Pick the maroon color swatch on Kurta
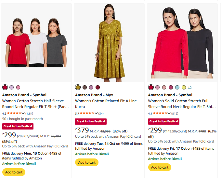221x178 pixels. pyautogui.click(x=97, y=87)
